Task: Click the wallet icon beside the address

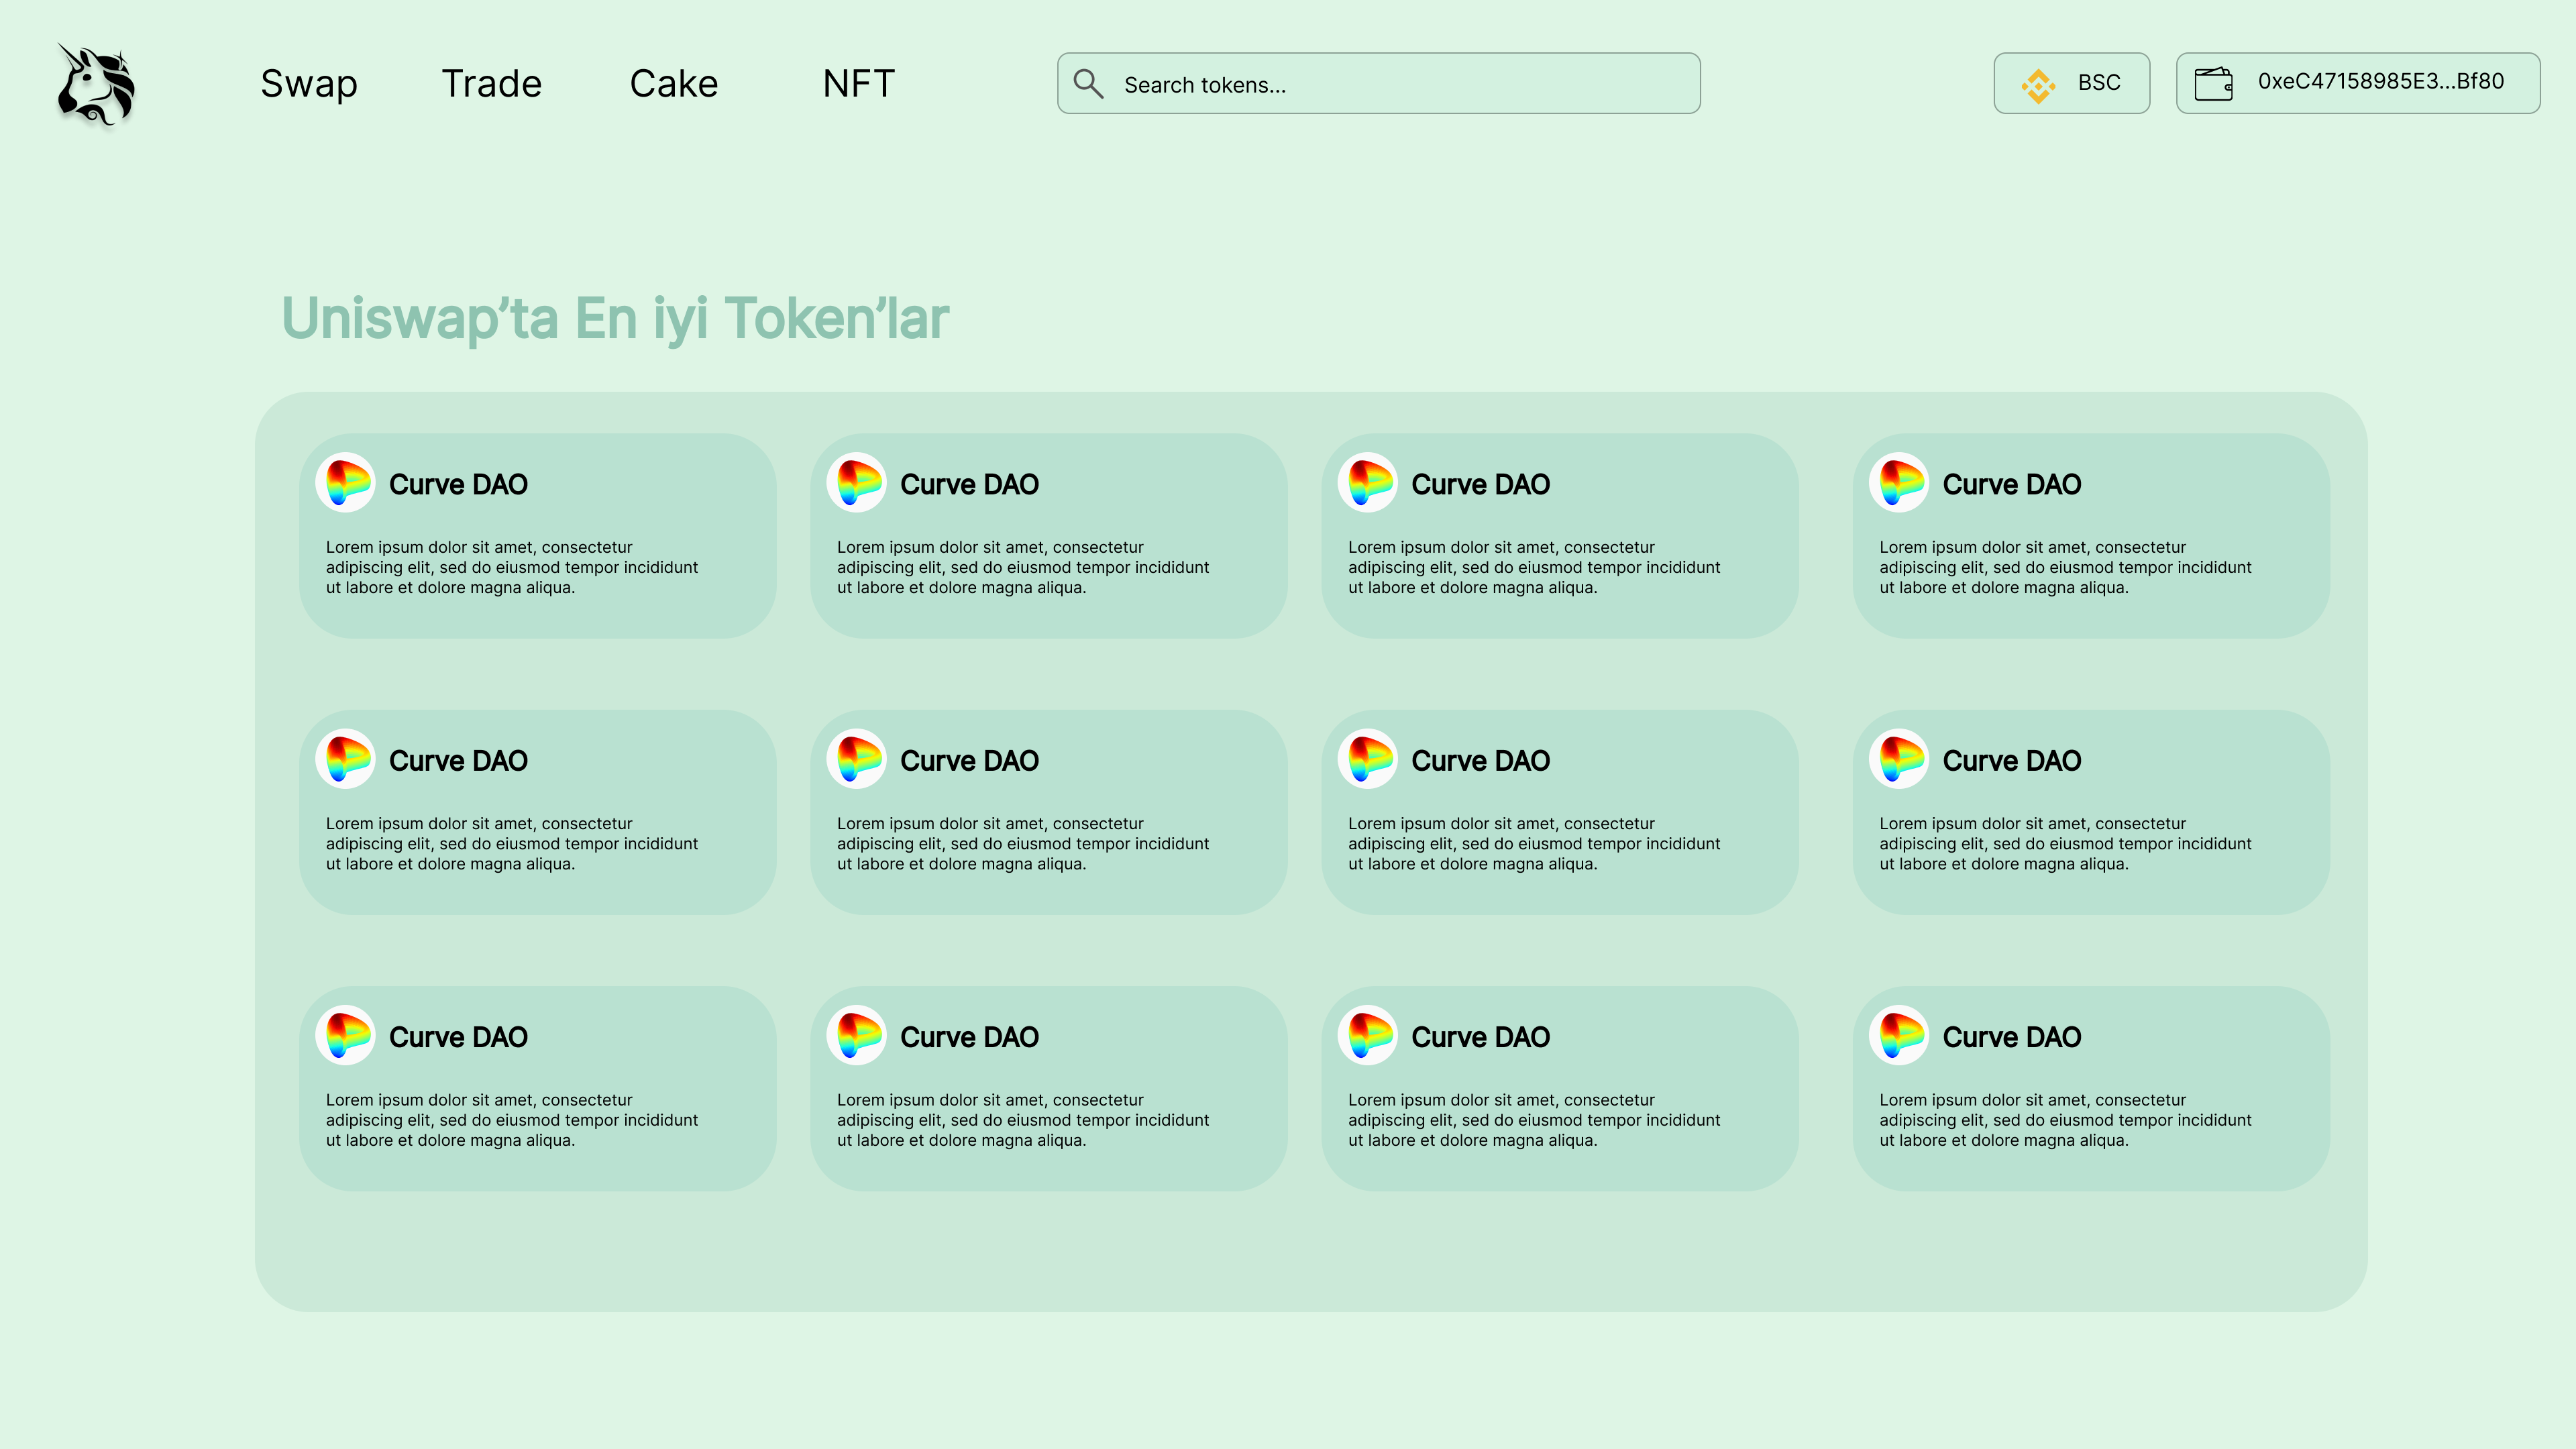Action: click(x=2213, y=84)
